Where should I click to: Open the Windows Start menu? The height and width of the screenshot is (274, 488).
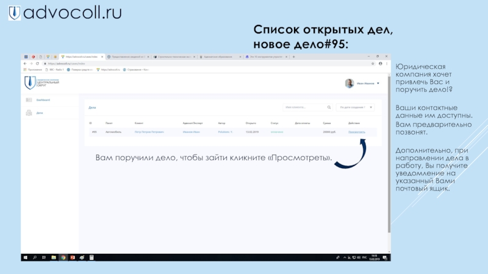tap(25, 258)
